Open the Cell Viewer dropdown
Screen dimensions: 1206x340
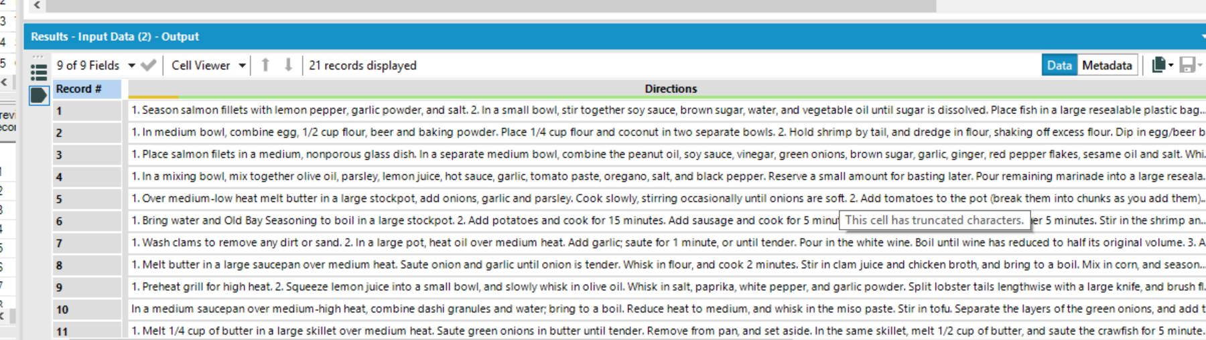pyautogui.click(x=208, y=65)
